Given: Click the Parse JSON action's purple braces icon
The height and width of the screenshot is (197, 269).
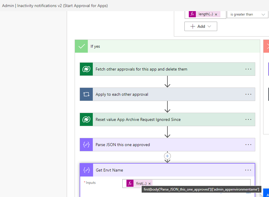Looking at the screenshot, I should point(86,145).
